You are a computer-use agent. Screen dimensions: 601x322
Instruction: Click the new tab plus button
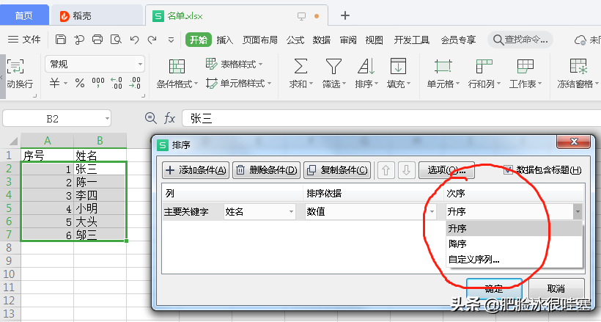click(x=345, y=15)
